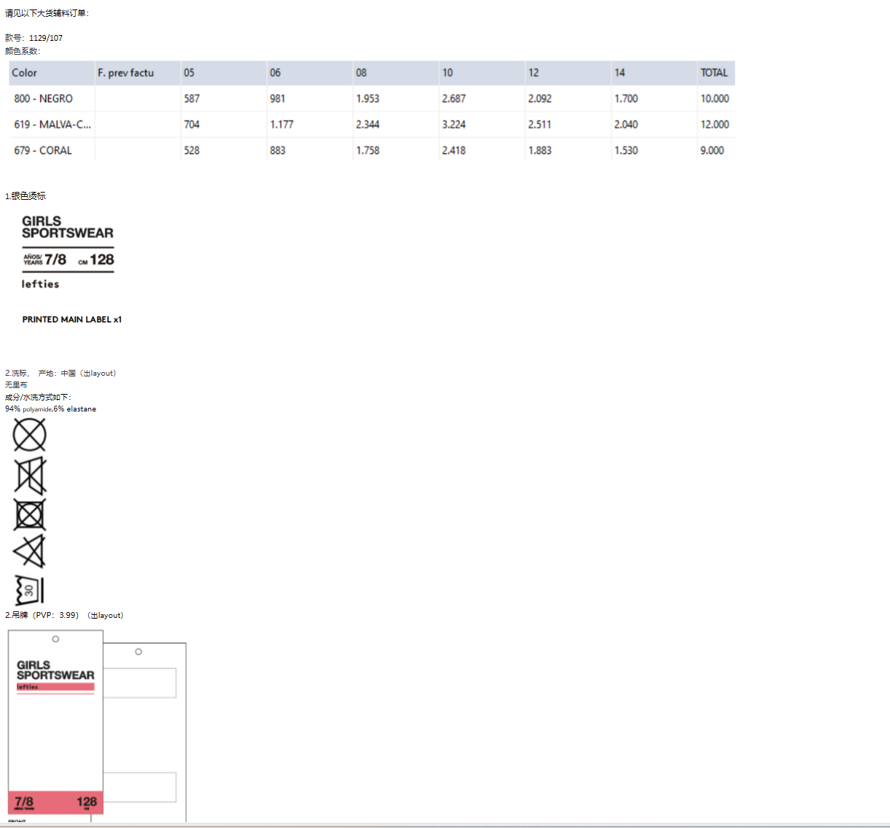The width and height of the screenshot is (890, 828).
Task: Click the do-not-tumble-dry square symbol
Action: click(29, 515)
